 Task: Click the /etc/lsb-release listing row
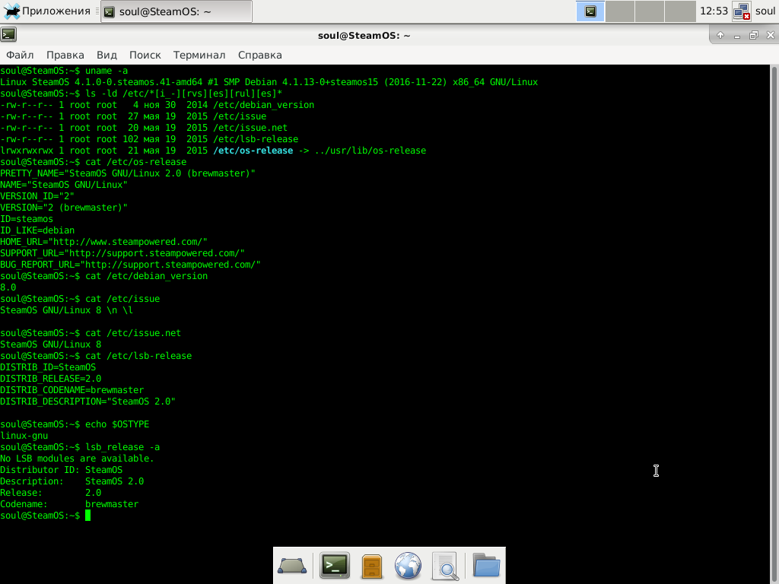click(x=149, y=139)
